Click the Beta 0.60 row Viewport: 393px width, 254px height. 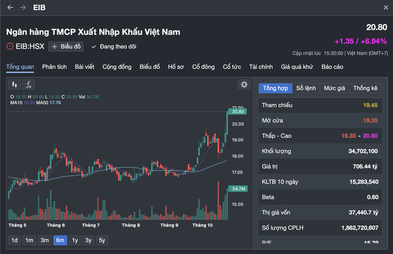pyautogui.click(x=320, y=197)
